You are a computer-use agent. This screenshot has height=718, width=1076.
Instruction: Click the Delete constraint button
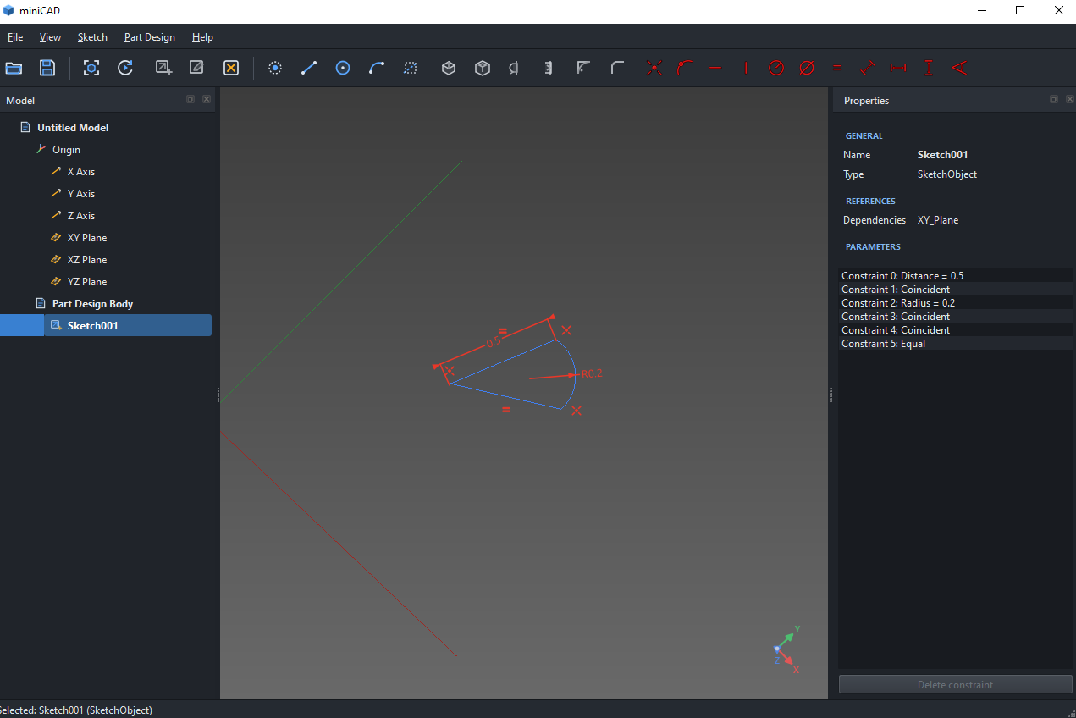pos(955,685)
